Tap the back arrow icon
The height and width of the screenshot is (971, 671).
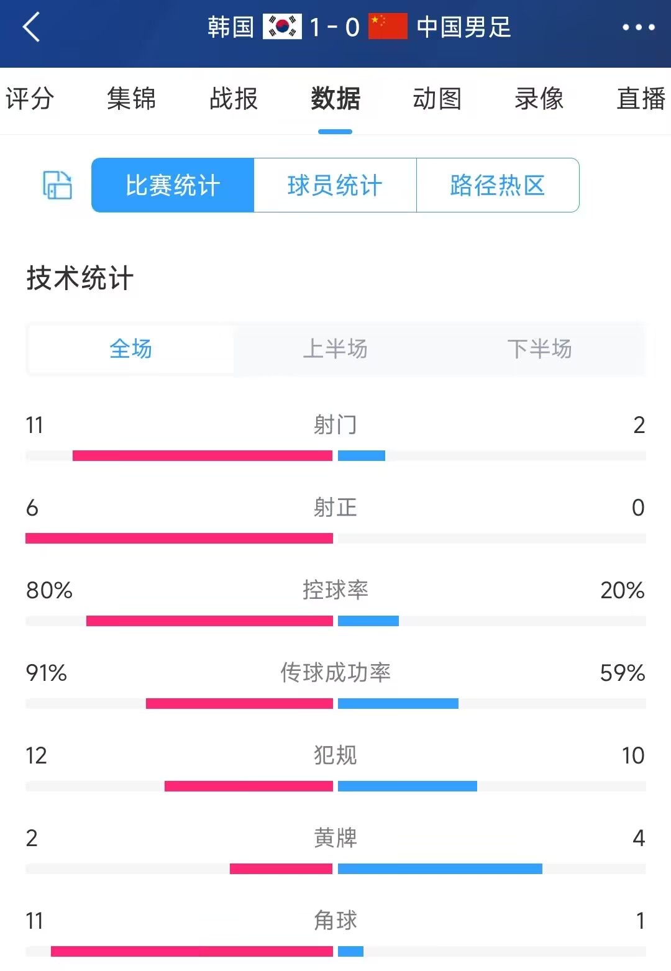(x=31, y=27)
